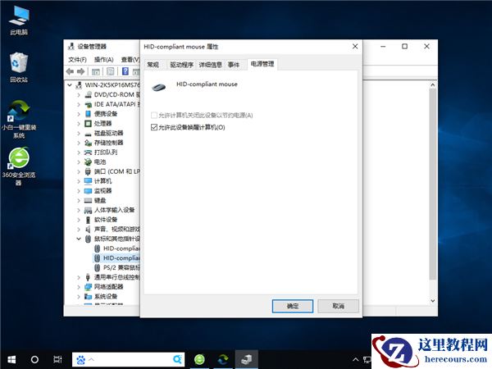This screenshot has height=369, width=492.
Task: Switch to the 事件 tab
Action: (x=234, y=65)
